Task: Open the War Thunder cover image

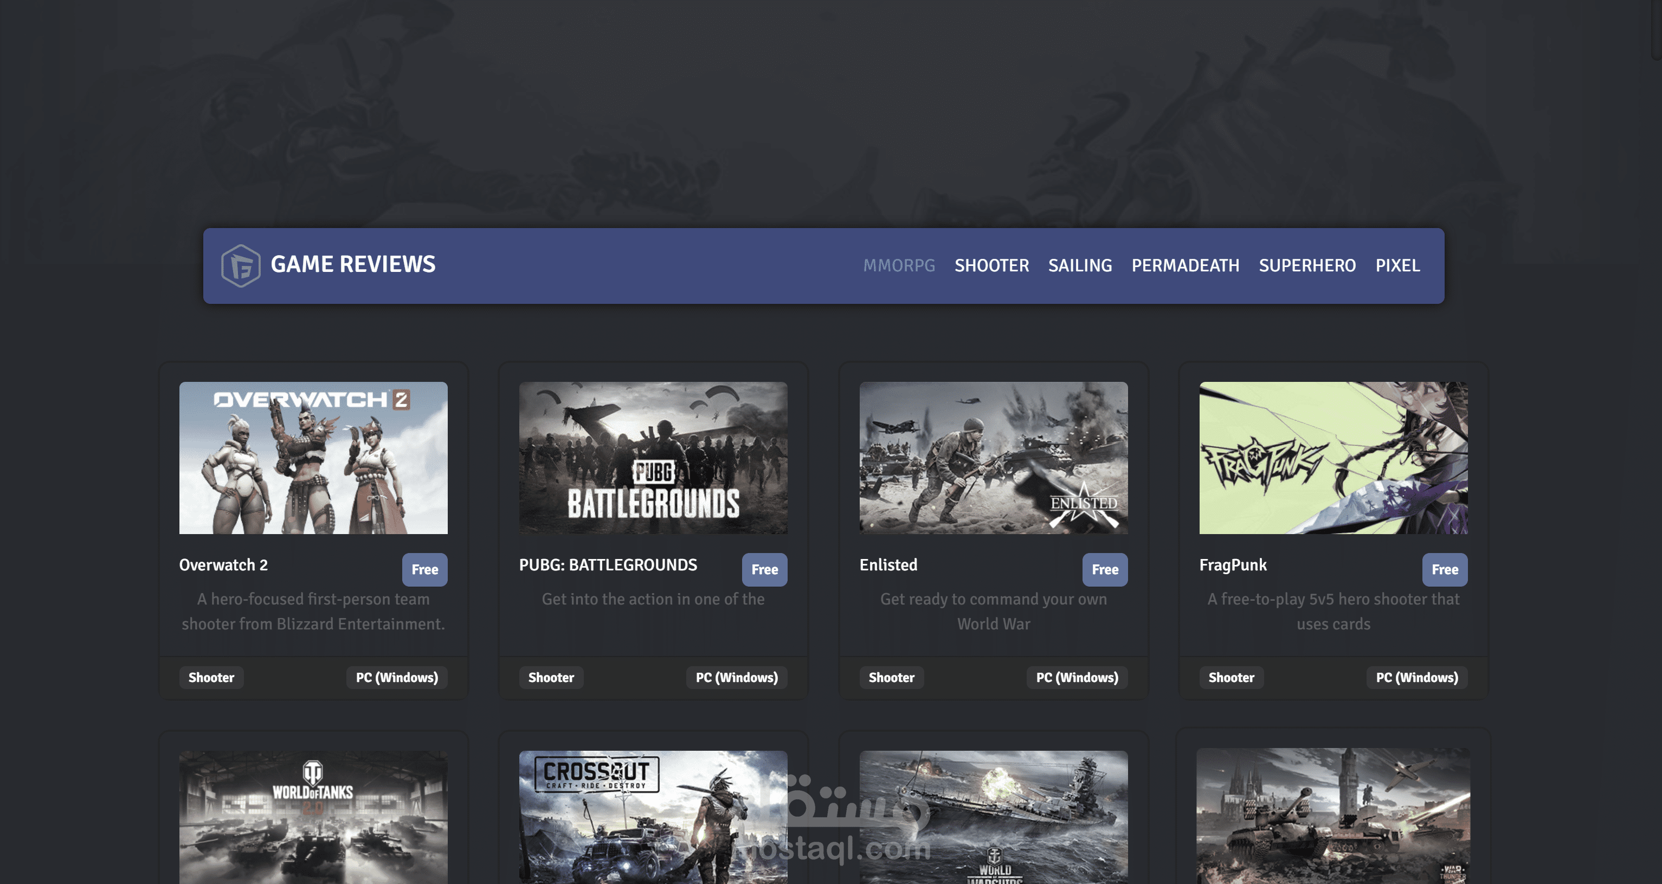Action: pos(1334,816)
